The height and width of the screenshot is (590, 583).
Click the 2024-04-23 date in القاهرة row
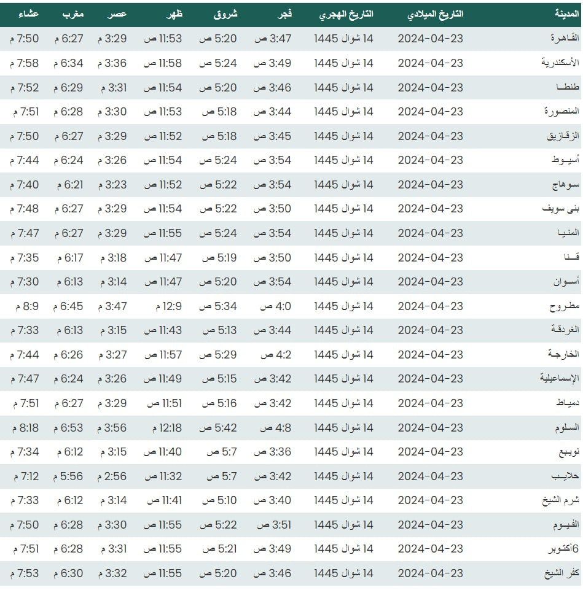tap(431, 39)
